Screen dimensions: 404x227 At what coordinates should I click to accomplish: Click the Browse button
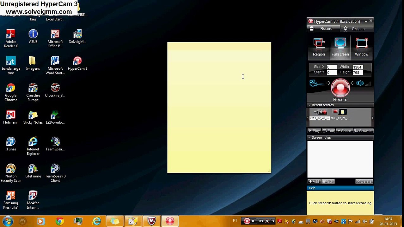363,131
